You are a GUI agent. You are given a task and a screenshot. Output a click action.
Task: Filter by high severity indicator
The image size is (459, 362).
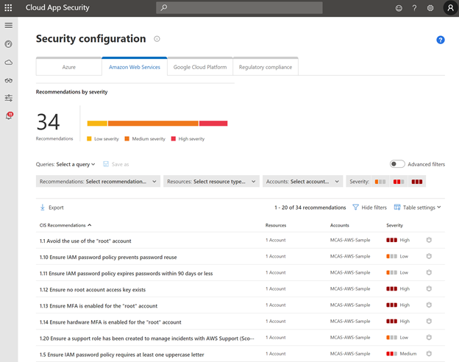click(x=417, y=182)
